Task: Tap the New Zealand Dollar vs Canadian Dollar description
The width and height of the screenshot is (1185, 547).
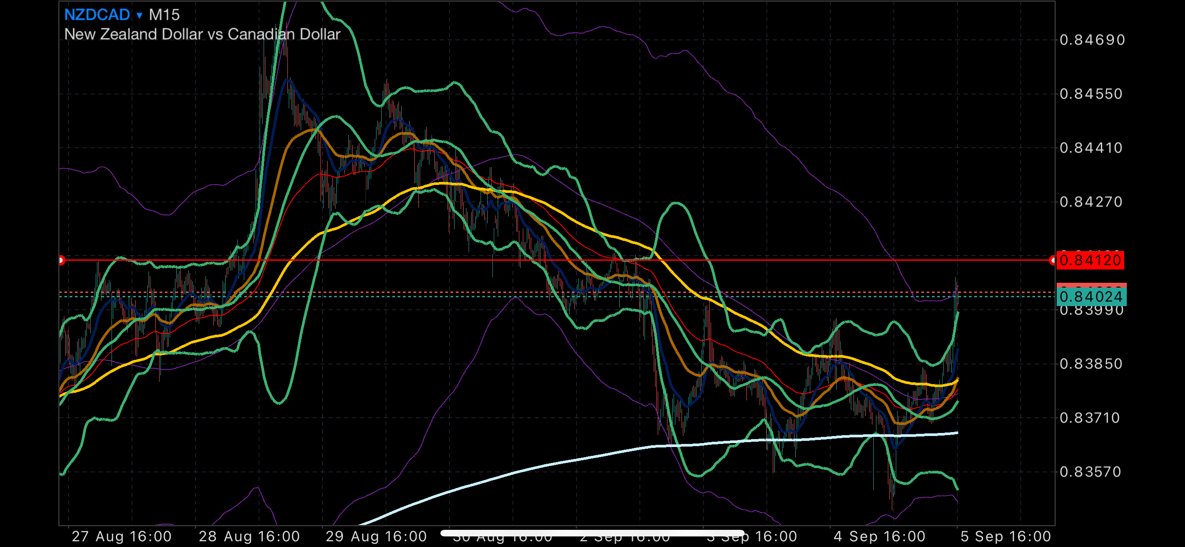Action: point(202,34)
